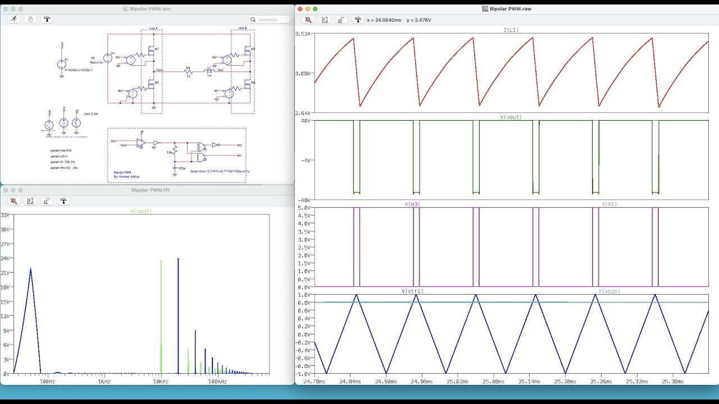Select the R3 resistor symbol

click(188, 71)
